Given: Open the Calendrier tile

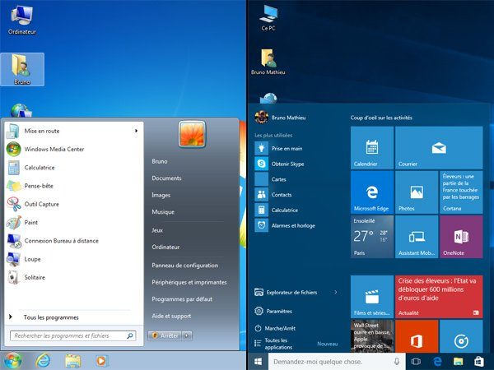Looking at the screenshot, I should click(x=372, y=147).
